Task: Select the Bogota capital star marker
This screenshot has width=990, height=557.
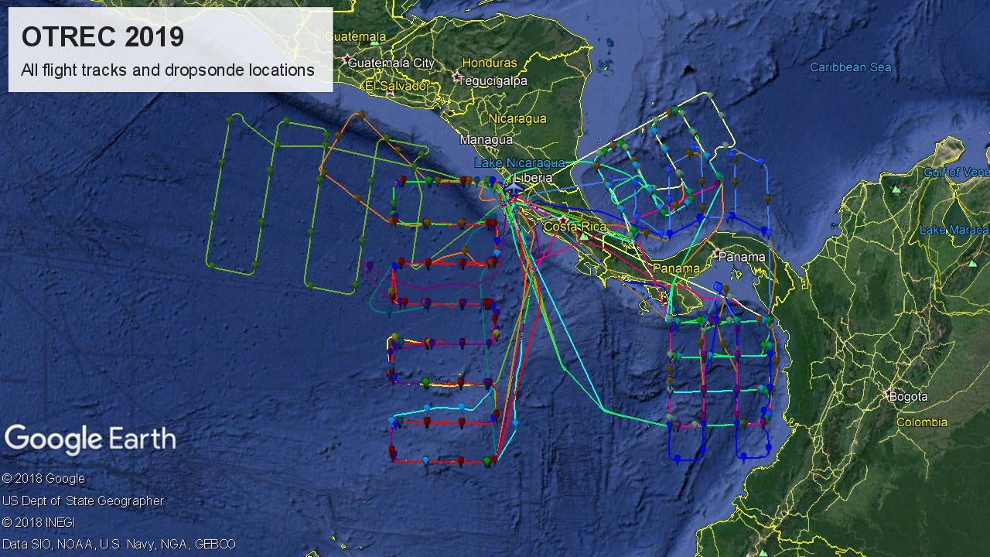Action: [x=888, y=393]
